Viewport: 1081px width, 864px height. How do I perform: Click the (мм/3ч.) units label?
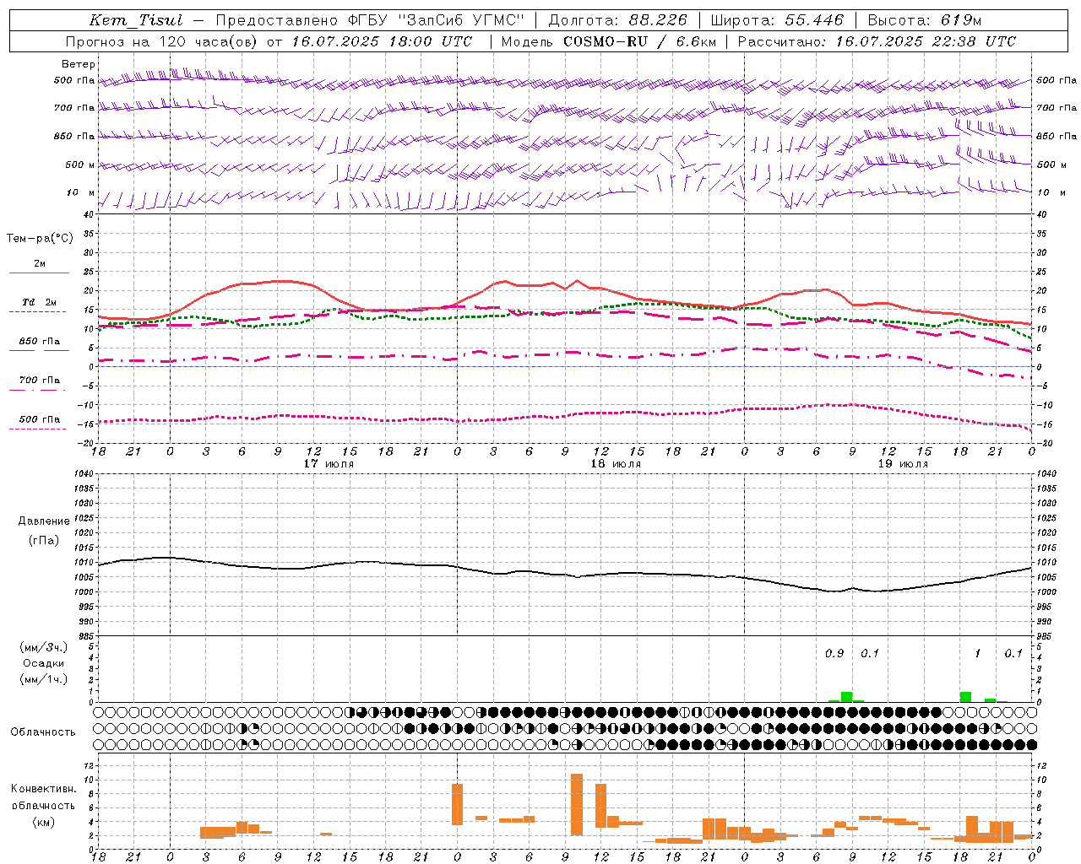coord(44,647)
